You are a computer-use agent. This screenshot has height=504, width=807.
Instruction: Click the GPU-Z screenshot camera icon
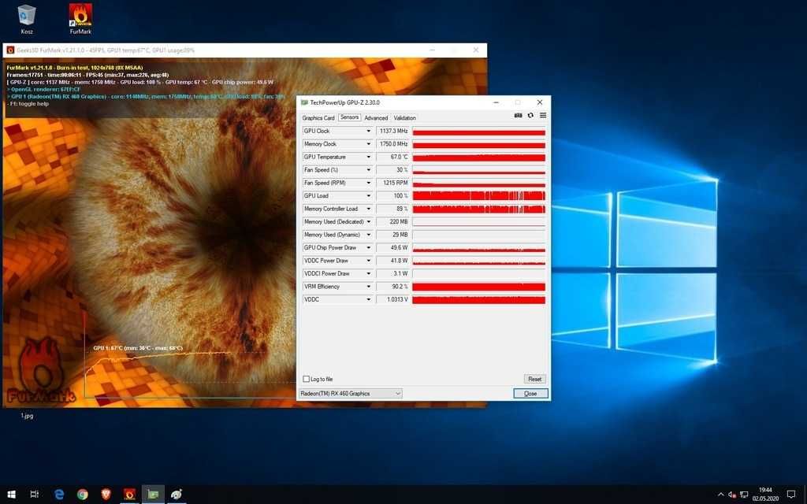pos(519,116)
